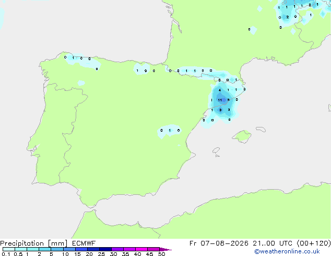Click the legend label "20"

pos(89,254)
